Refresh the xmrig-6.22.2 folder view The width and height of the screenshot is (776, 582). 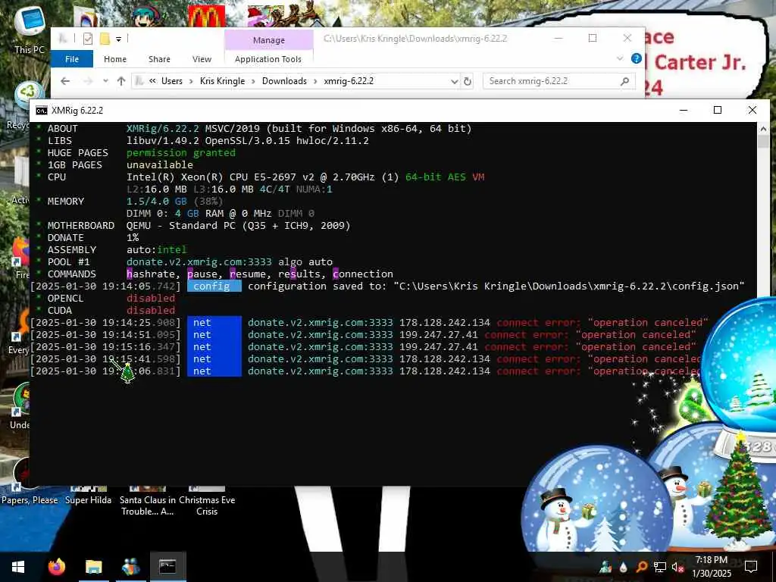(x=467, y=81)
